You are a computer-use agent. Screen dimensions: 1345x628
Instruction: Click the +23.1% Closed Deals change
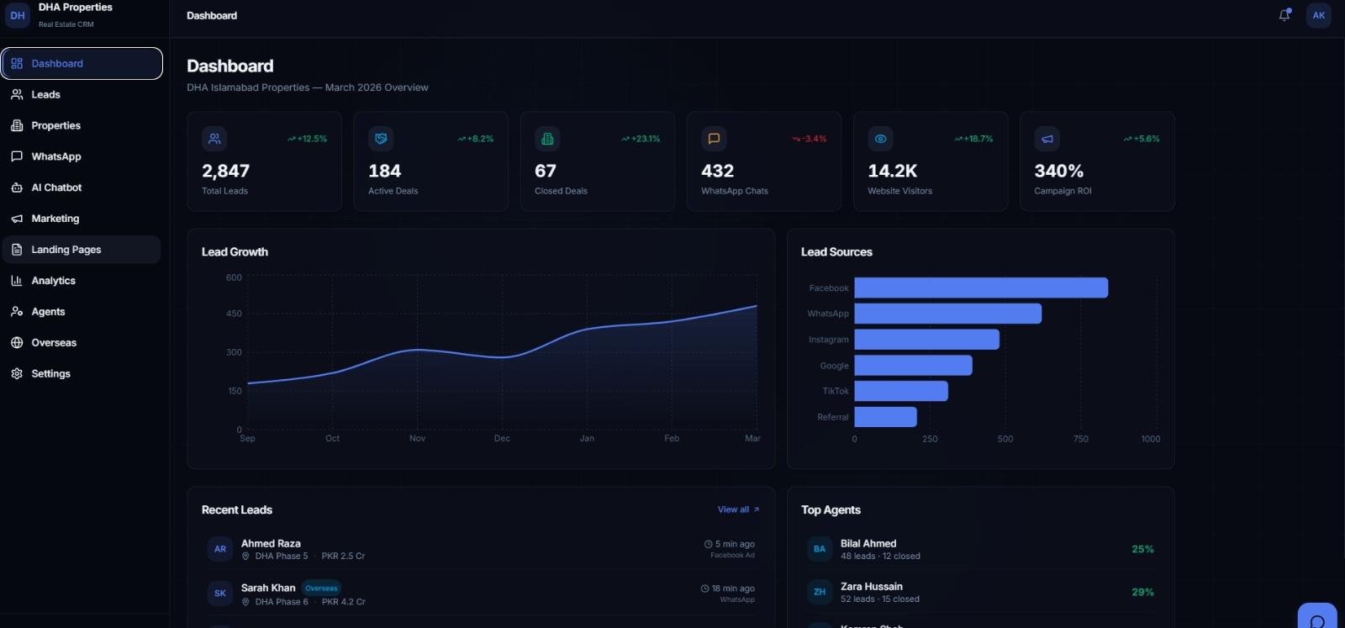point(641,139)
